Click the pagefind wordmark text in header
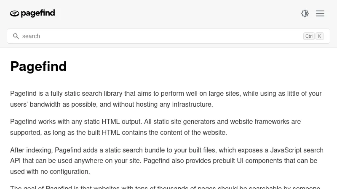Image resolution: width=337 pixels, height=189 pixels. [x=38, y=13]
